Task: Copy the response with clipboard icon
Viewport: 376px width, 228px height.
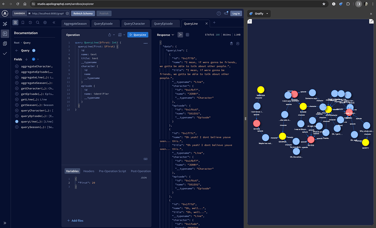Action: point(231,44)
